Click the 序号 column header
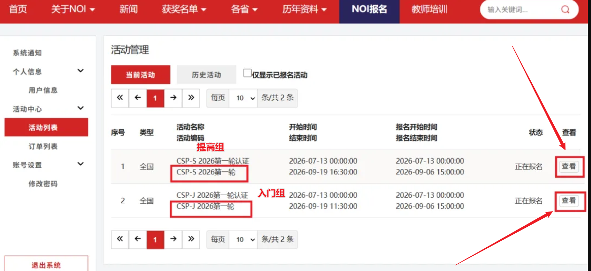 [x=118, y=133]
